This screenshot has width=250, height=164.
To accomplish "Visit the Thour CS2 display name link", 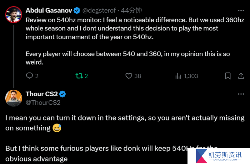I will [42, 94].
